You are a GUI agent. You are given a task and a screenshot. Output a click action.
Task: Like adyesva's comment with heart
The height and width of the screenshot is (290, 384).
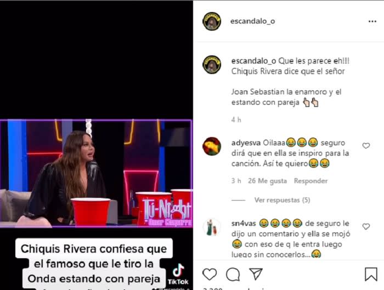click(366, 146)
